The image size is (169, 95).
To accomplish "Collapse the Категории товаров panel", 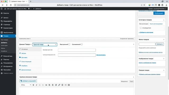I will 164,20.
